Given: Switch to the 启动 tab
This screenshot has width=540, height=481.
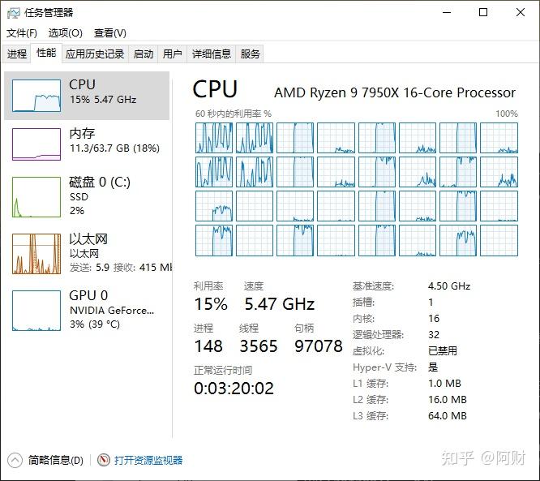Looking at the screenshot, I should [x=144, y=54].
